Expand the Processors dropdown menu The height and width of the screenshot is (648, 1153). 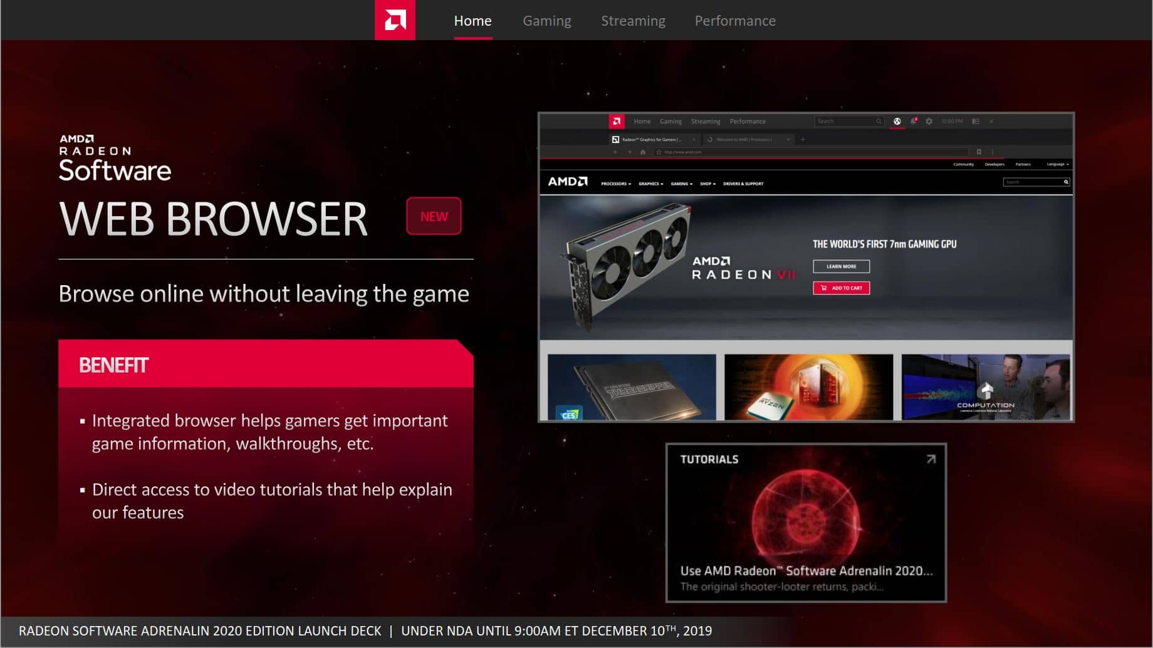[615, 184]
